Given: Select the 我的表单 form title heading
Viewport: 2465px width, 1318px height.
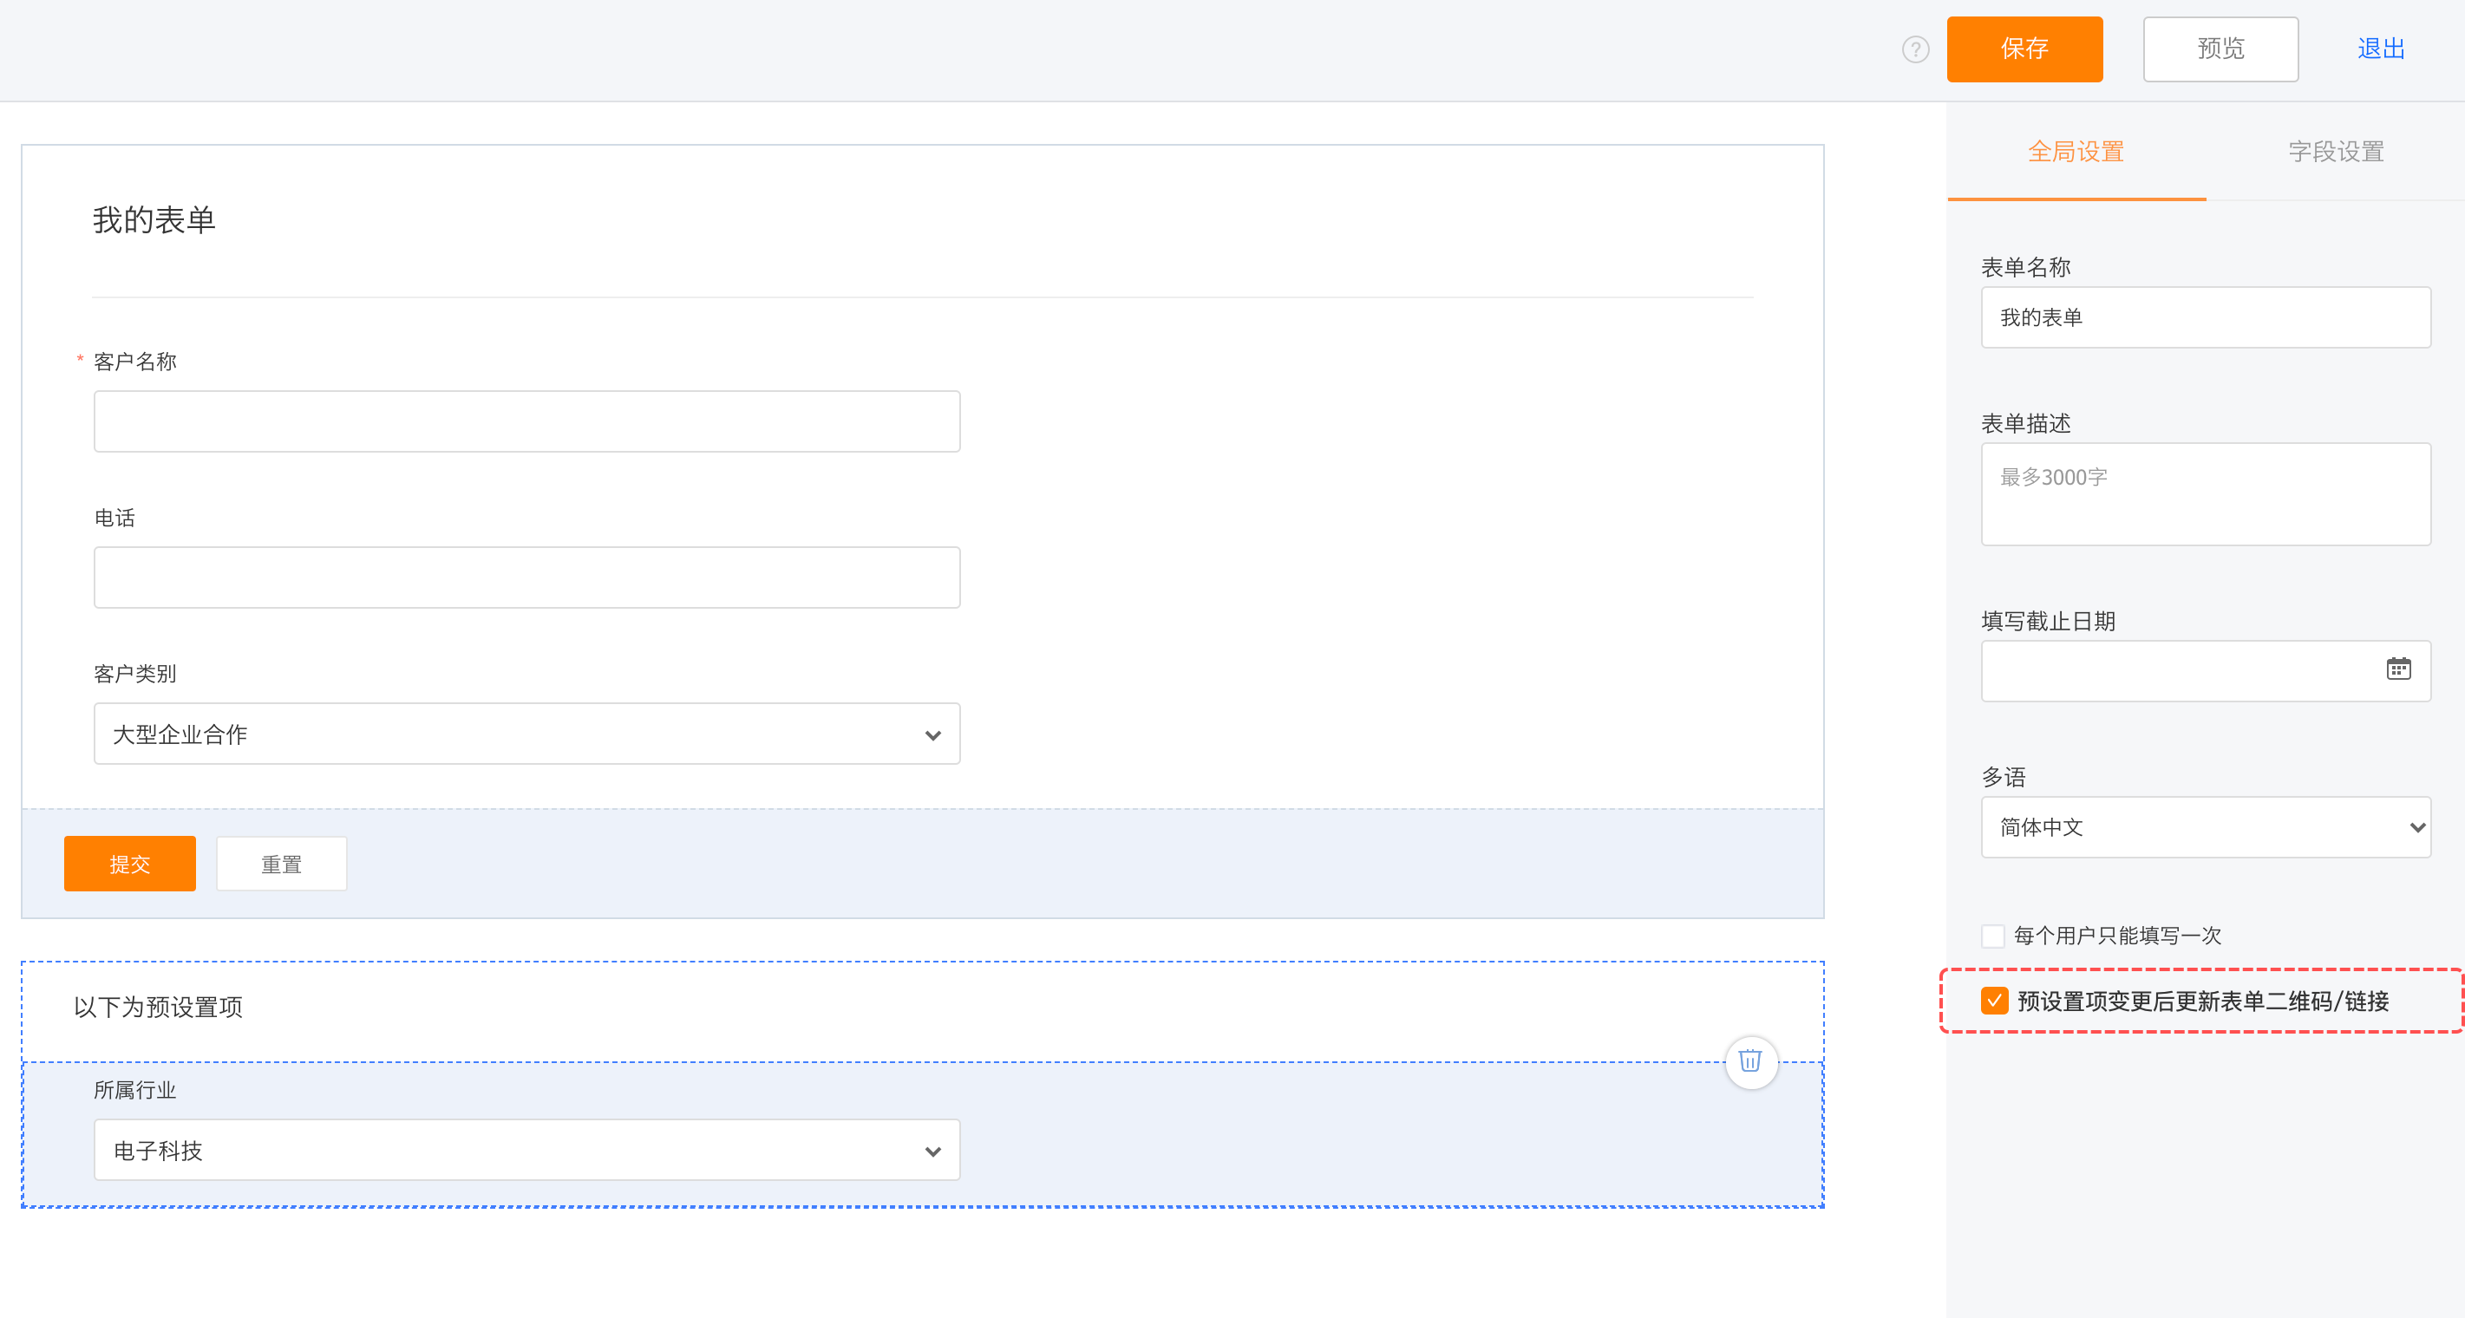Looking at the screenshot, I should click(154, 220).
